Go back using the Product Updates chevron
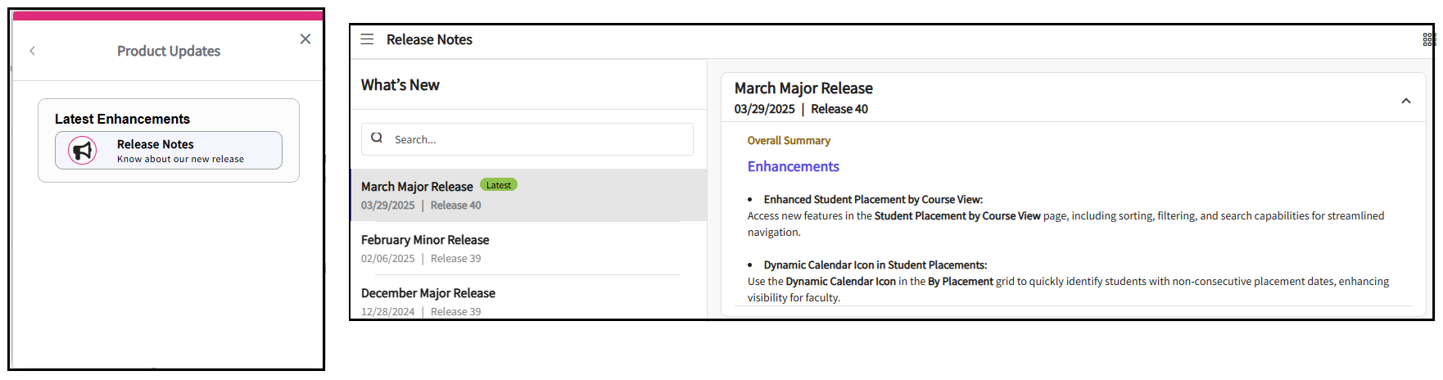 click(33, 51)
